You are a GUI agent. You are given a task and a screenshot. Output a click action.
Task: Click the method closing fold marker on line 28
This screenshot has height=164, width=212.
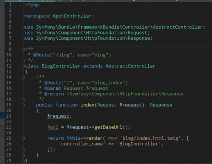point(23,155)
